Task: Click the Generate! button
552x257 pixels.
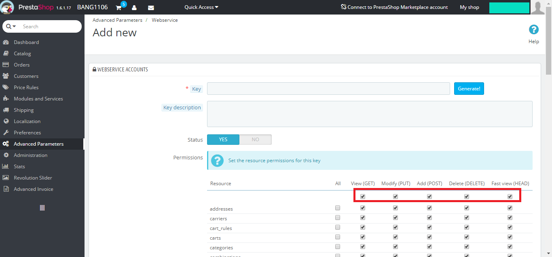Action: pyautogui.click(x=469, y=89)
